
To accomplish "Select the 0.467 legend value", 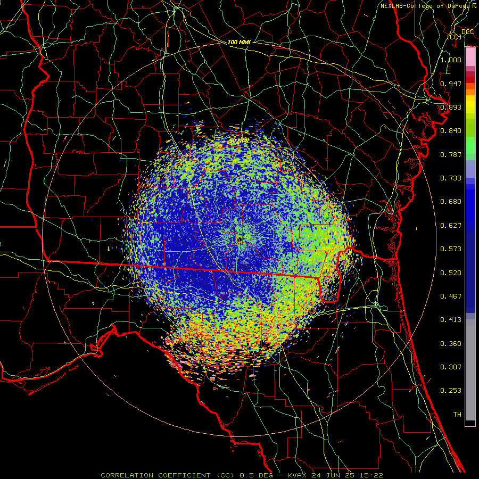I will tap(451, 296).
